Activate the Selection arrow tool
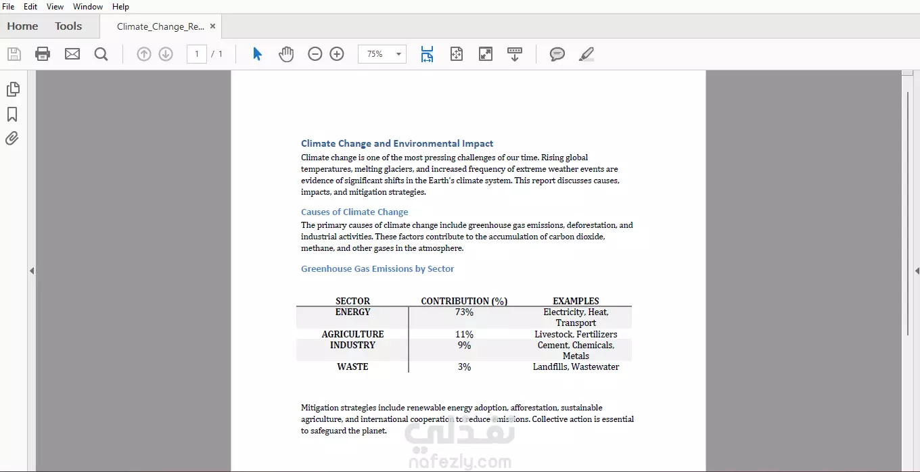 pyautogui.click(x=257, y=54)
